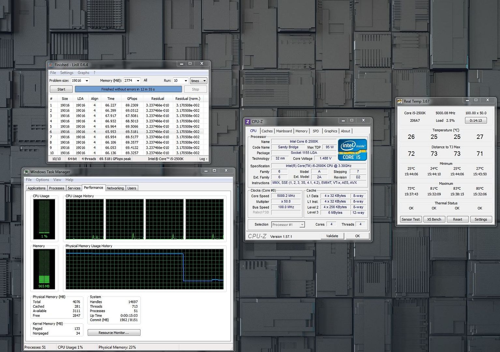Expand the 'times' unit dropdown in LinX
Screen dimensions: 500x352
199,81
